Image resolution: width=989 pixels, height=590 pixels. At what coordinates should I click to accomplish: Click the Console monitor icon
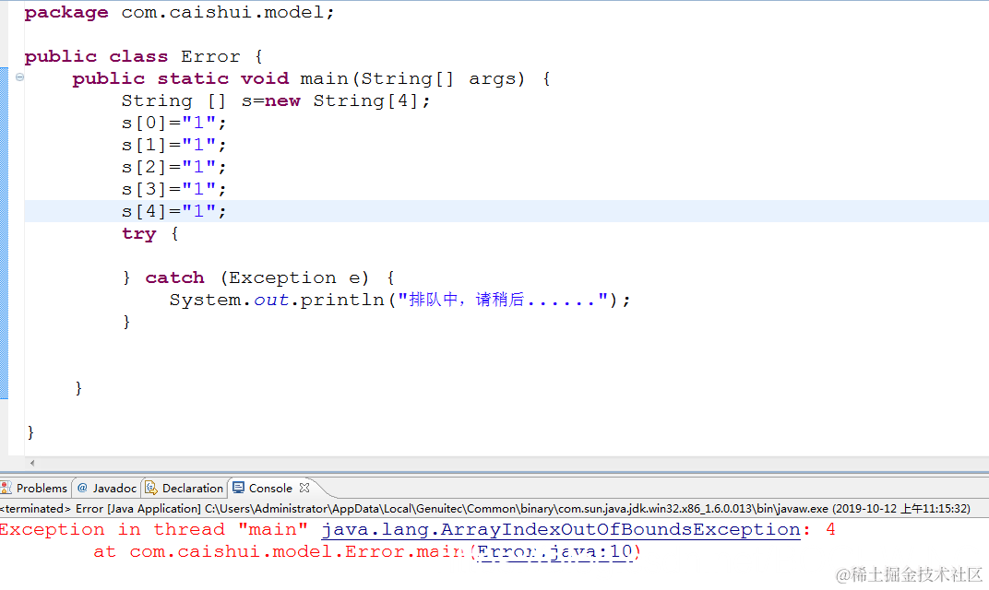238,488
